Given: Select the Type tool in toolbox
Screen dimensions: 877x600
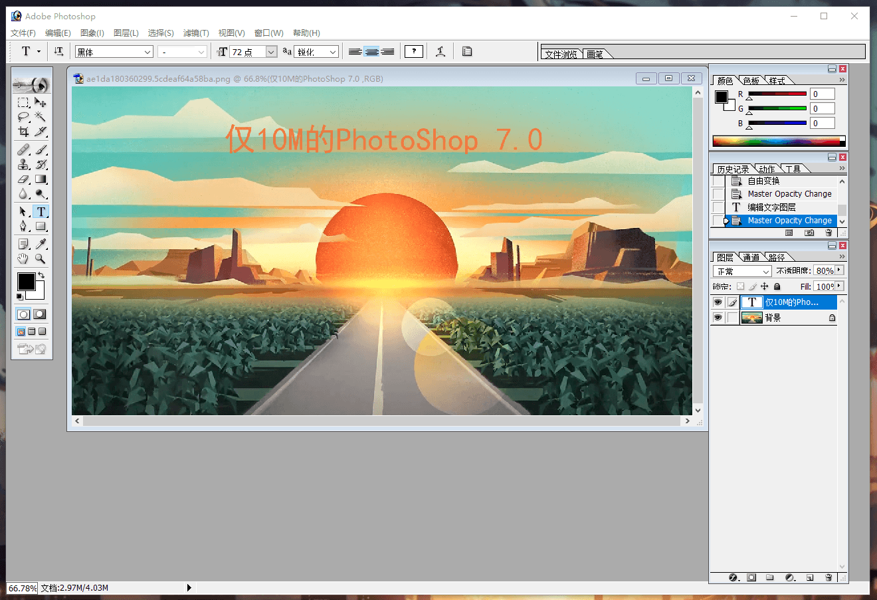Looking at the screenshot, I should click(x=41, y=211).
